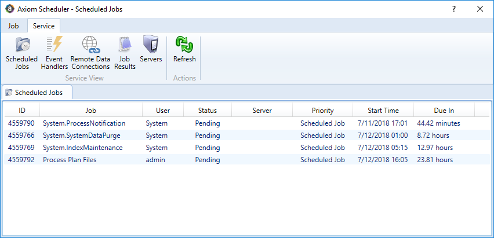Image resolution: width=494 pixels, height=238 pixels.
Task: Sort jobs by Start Time column
Action: [x=383, y=110]
